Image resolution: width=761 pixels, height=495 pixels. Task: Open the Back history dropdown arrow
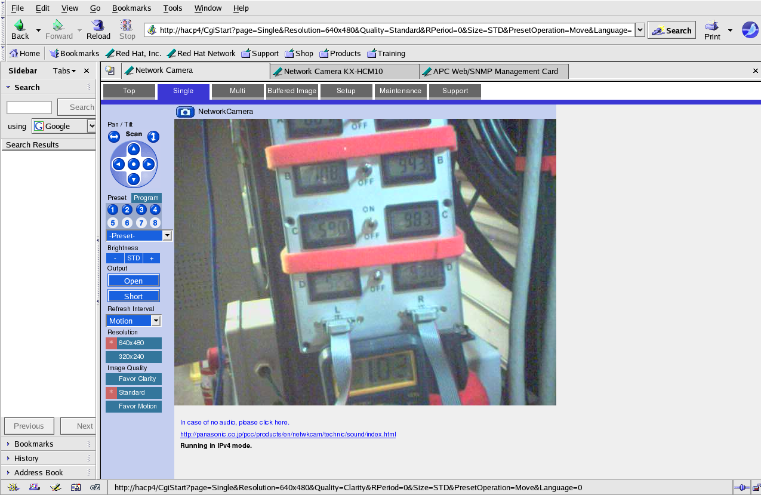coord(38,30)
